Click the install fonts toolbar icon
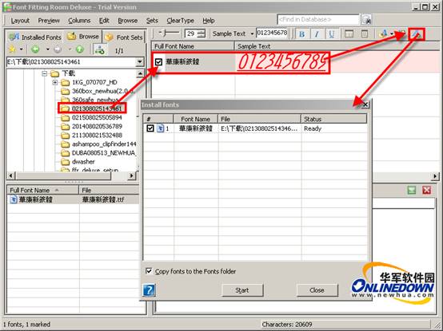 (x=417, y=34)
